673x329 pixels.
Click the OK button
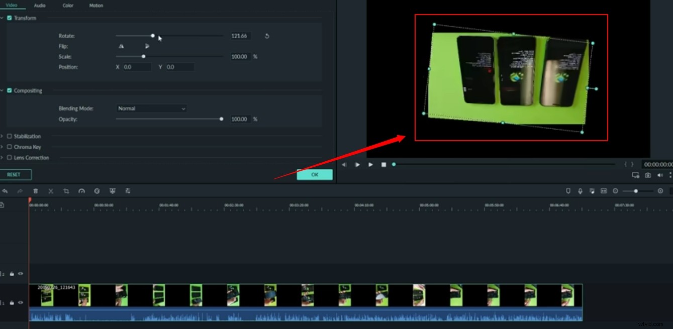click(315, 174)
